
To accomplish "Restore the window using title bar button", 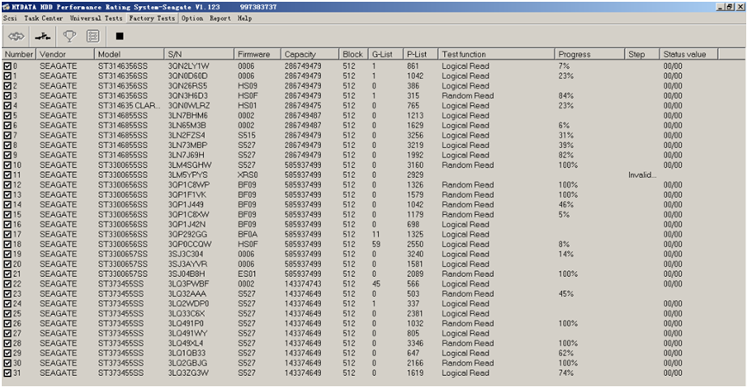I will coord(730,7).
